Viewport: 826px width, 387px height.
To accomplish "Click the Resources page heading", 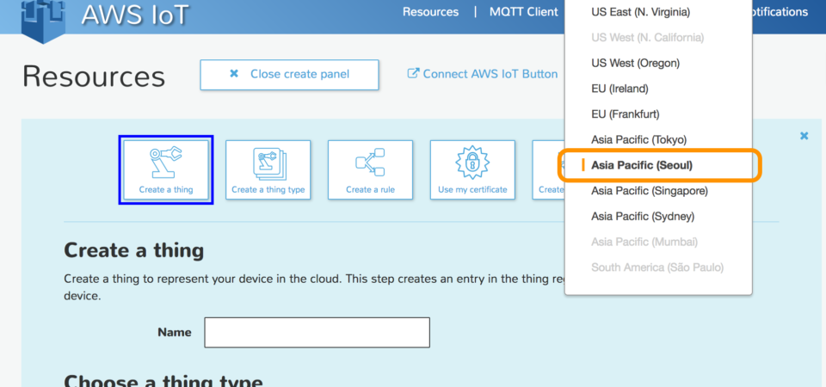I will click(94, 76).
